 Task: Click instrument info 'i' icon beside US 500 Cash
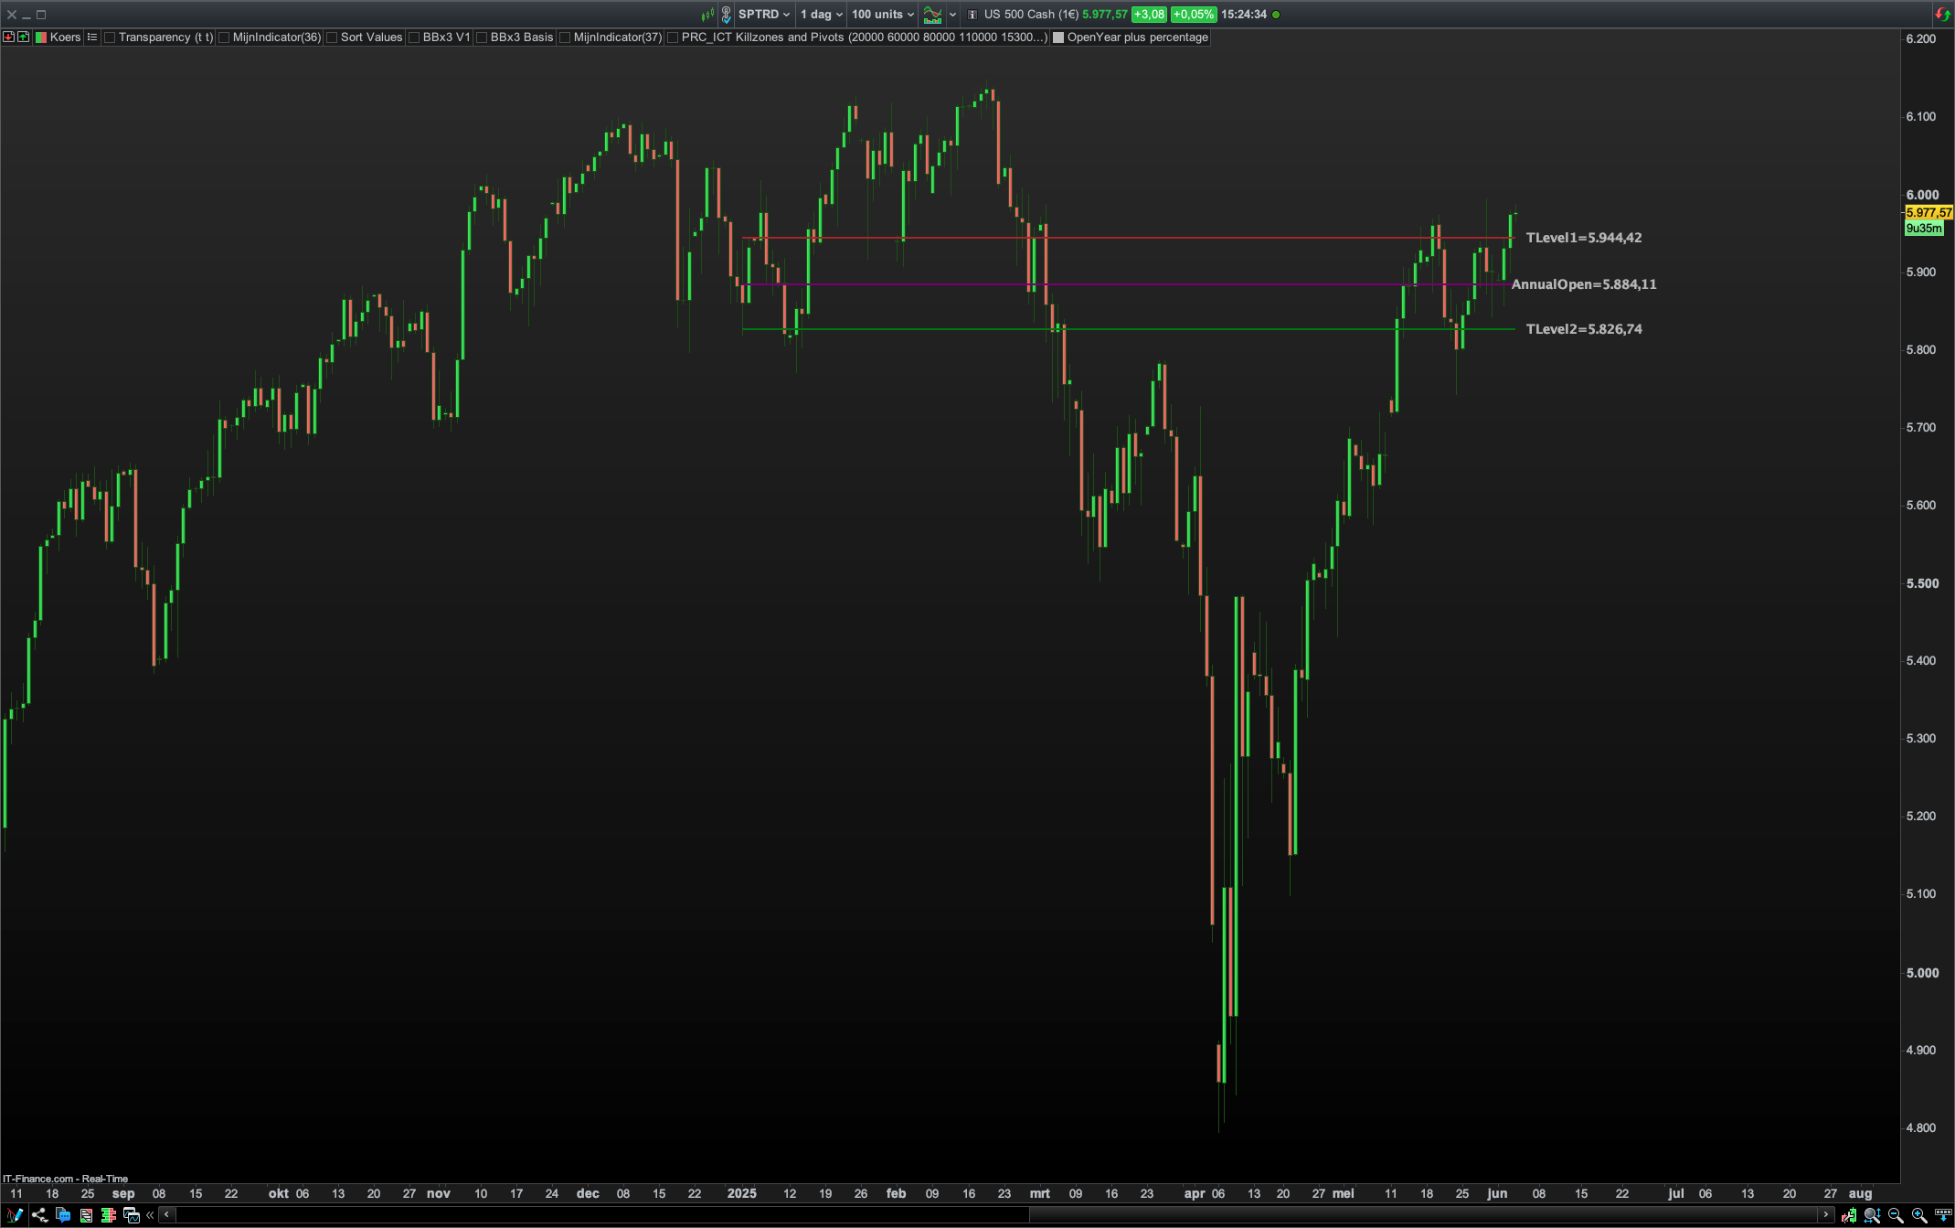972,15
